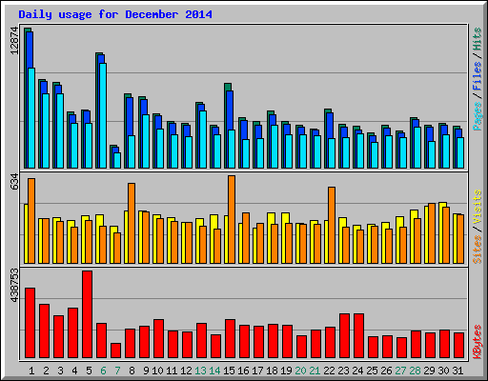Click the cyan Pages bar for day 7

pyautogui.click(x=117, y=160)
